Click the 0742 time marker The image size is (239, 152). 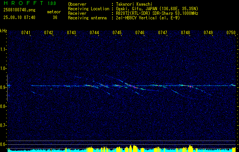49,32
